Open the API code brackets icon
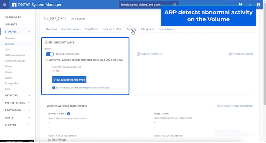266x143 pixels. point(249,4)
